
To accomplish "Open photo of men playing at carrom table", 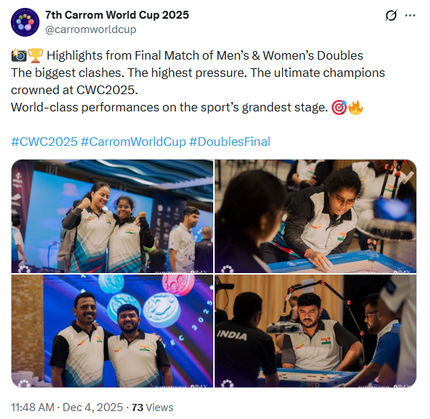I will (315, 331).
